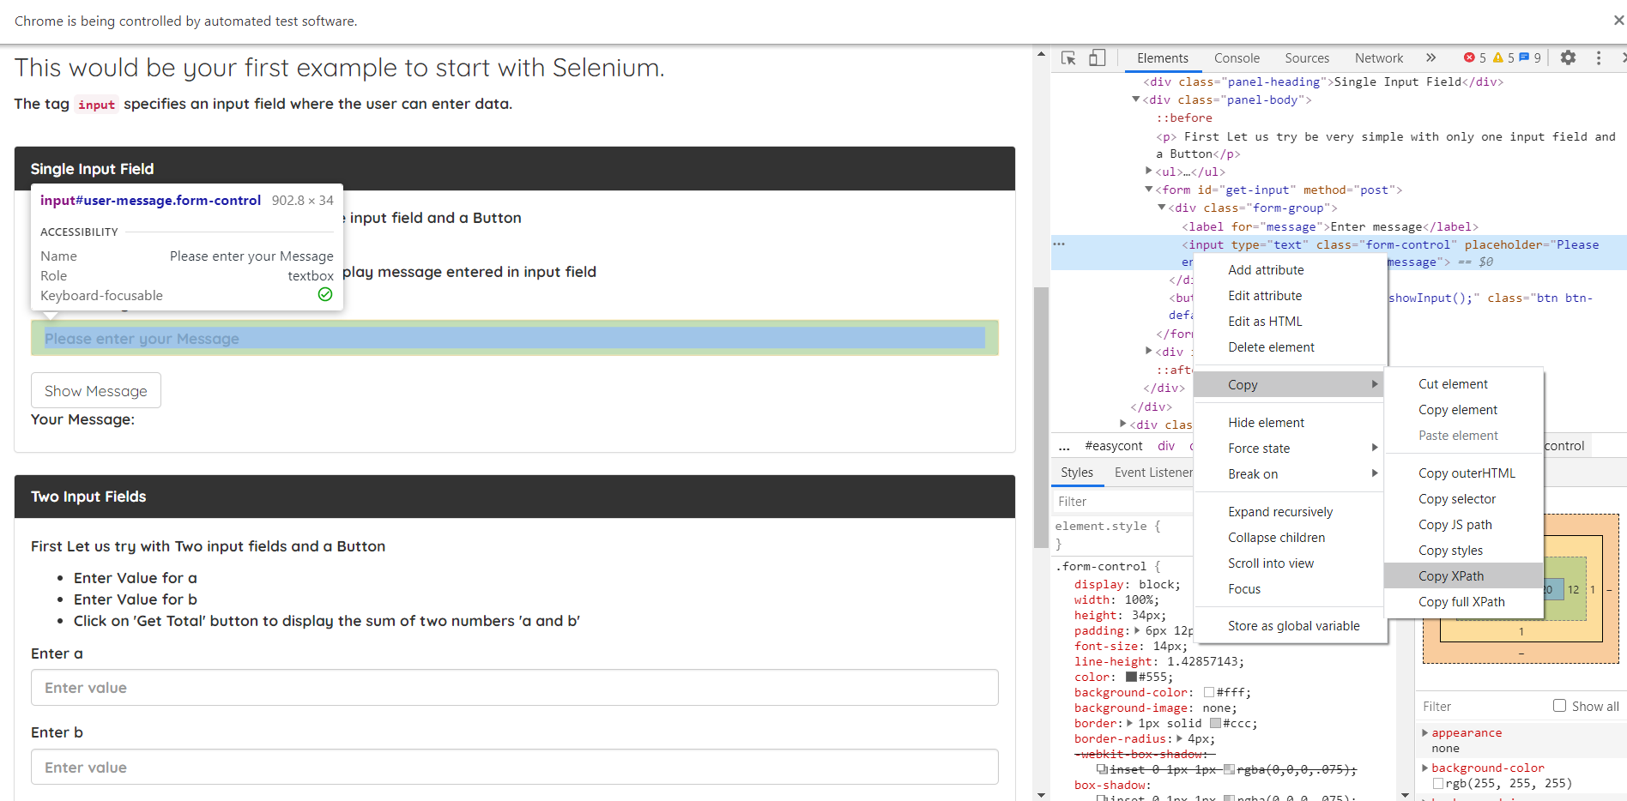Collapse the div panel-body node

coord(1135,99)
